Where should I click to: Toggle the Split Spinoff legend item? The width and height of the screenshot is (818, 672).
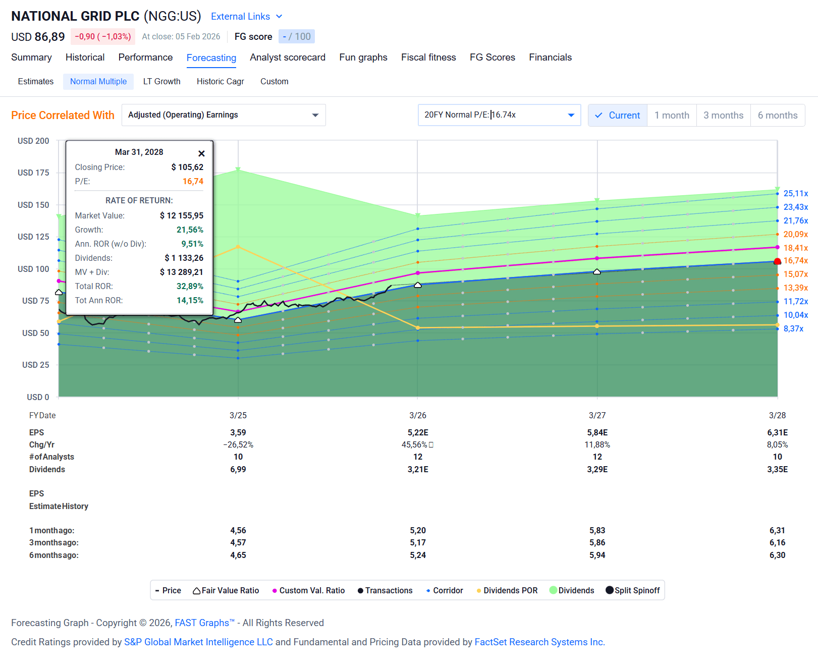(x=633, y=590)
